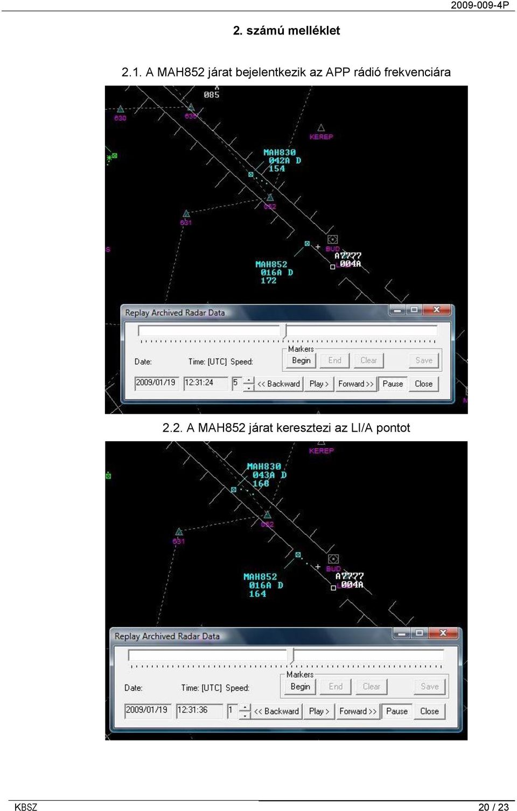The width and height of the screenshot is (517, 811).
Task: Select MAH852 label reading 016A D 164
Action: point(263,585)
